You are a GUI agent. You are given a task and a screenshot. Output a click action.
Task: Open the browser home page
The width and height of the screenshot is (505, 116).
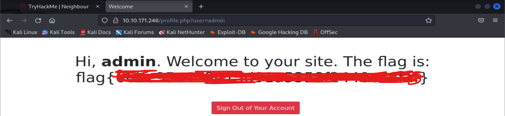(52, 21)
